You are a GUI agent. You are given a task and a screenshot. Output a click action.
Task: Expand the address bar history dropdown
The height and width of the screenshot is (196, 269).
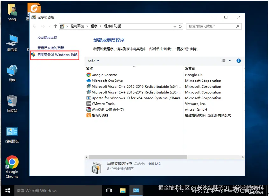[175, 26]
